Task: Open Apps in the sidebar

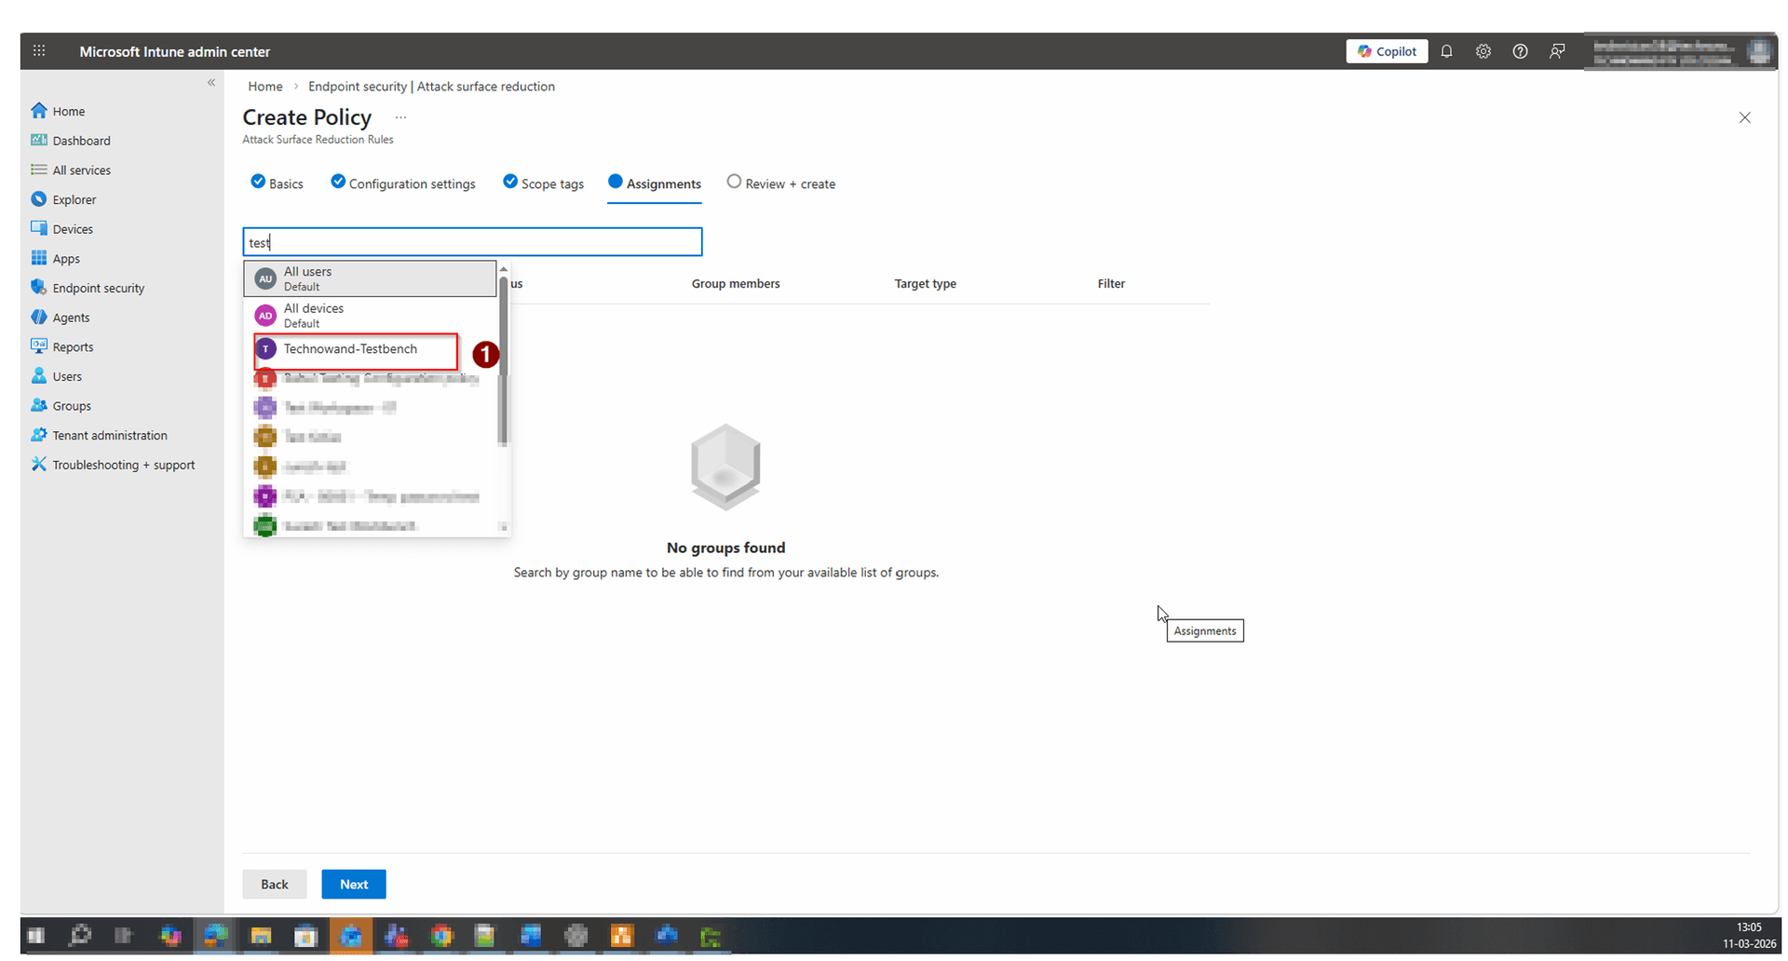Action: (x=56, y=259)
